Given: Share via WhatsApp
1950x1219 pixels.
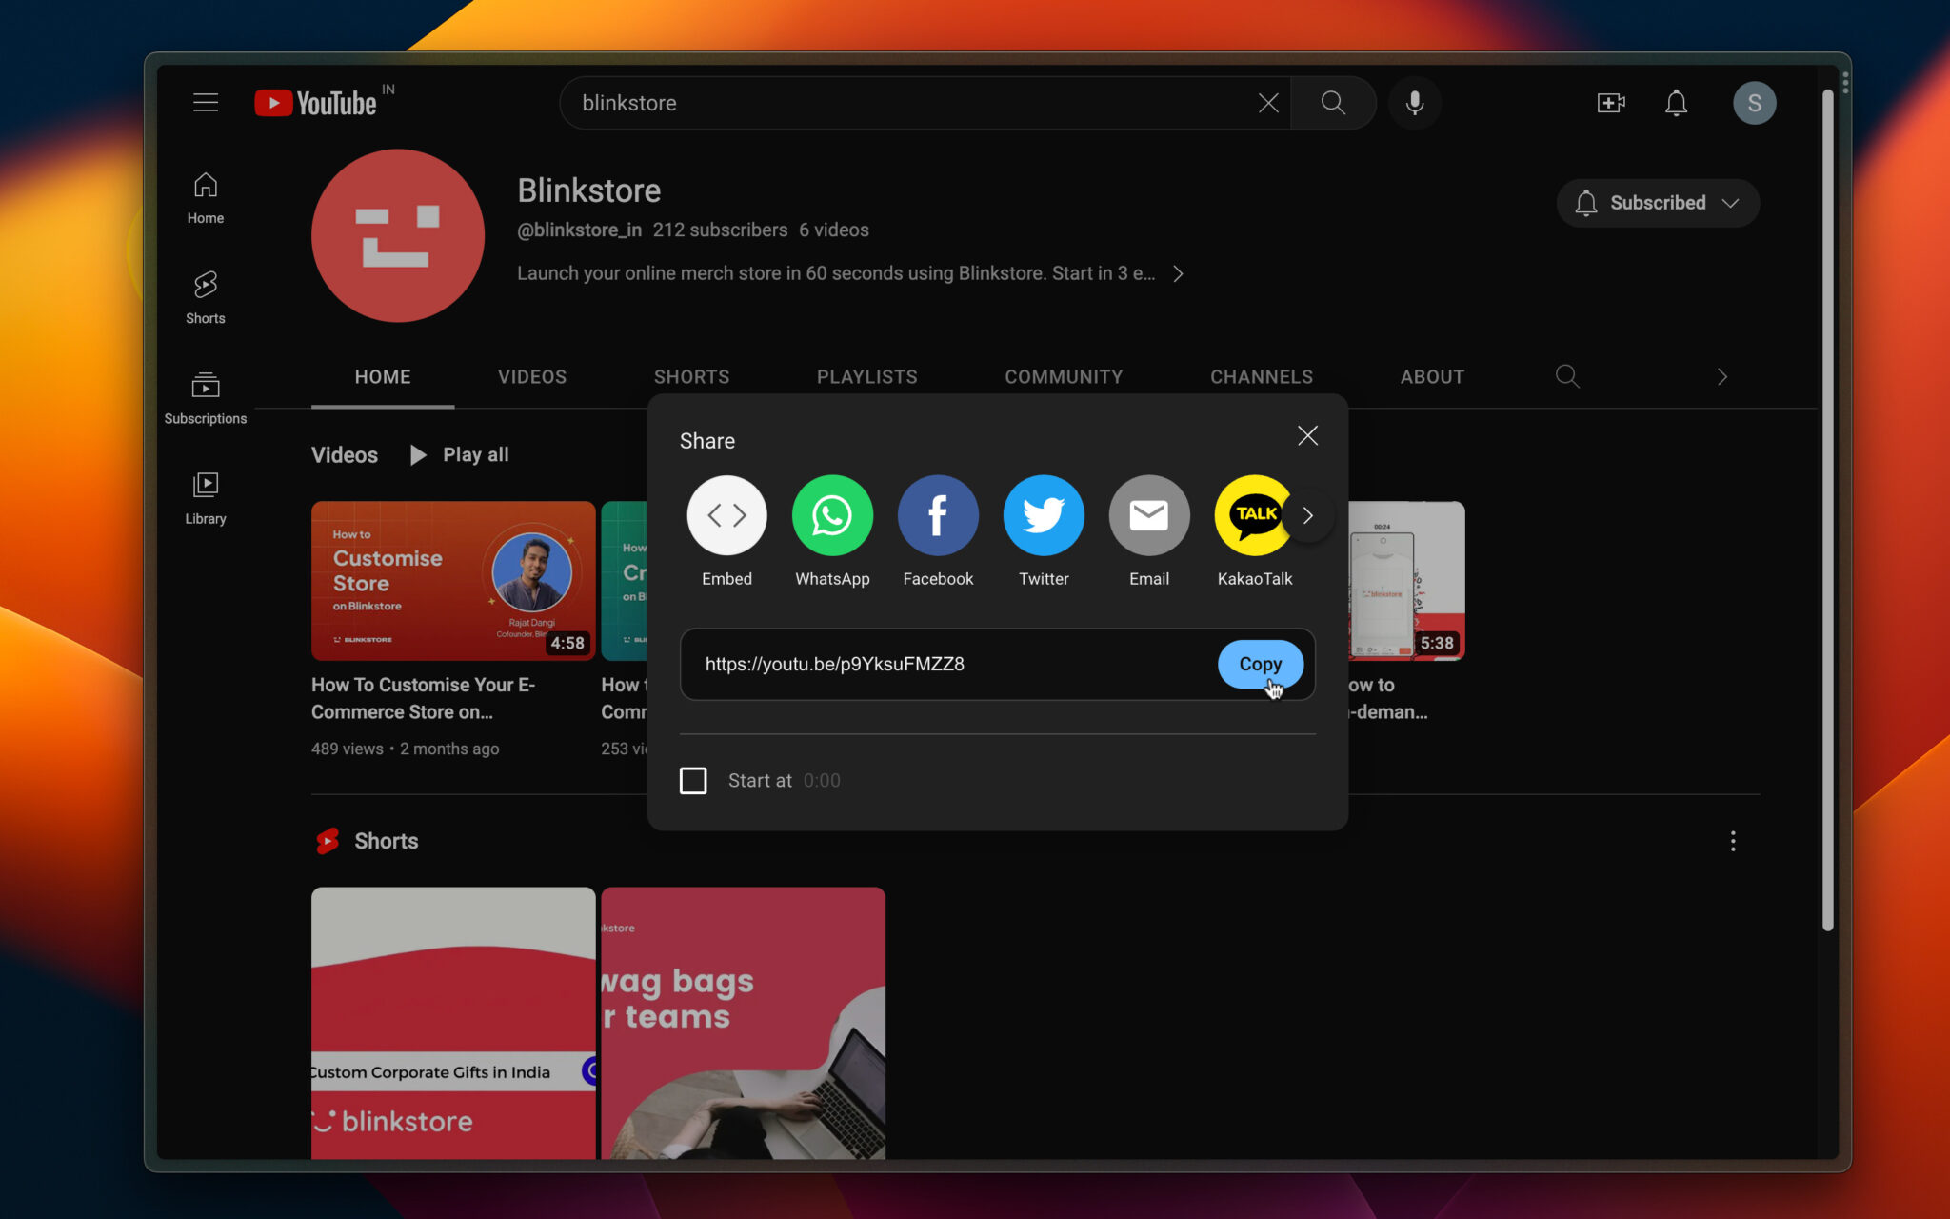Looking at the screenshot, I should click(832, 515).
